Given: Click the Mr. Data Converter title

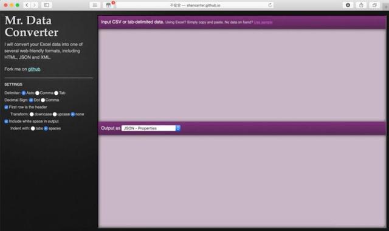Looking at the screenshot, I should [x=32, y=26].
